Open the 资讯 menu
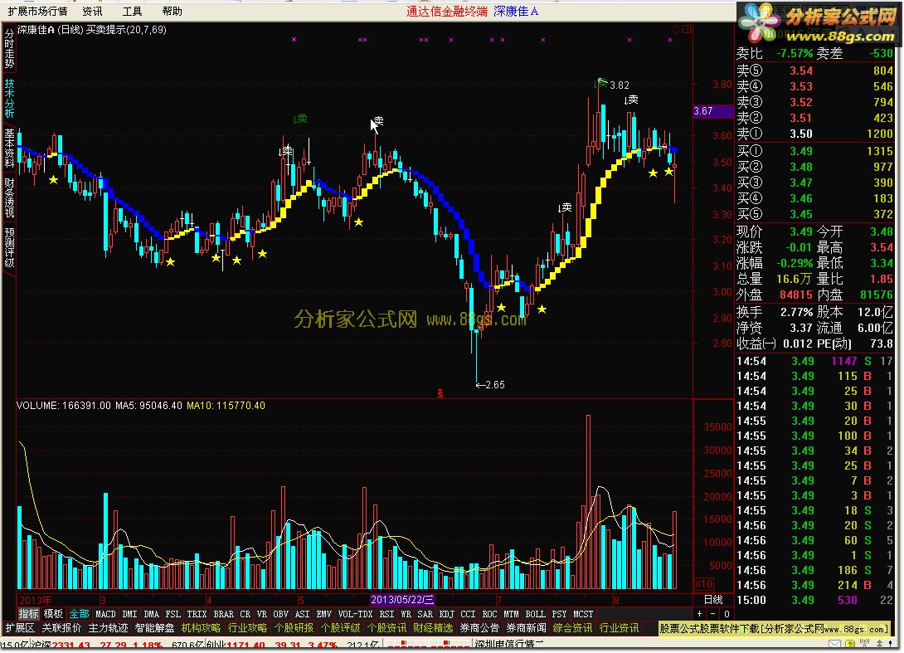The height and width of the screenshot is (653, 904). tap(92, 11)
